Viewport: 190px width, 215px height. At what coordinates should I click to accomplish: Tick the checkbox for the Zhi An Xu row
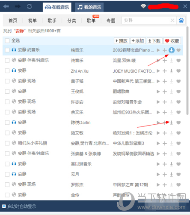7,71
